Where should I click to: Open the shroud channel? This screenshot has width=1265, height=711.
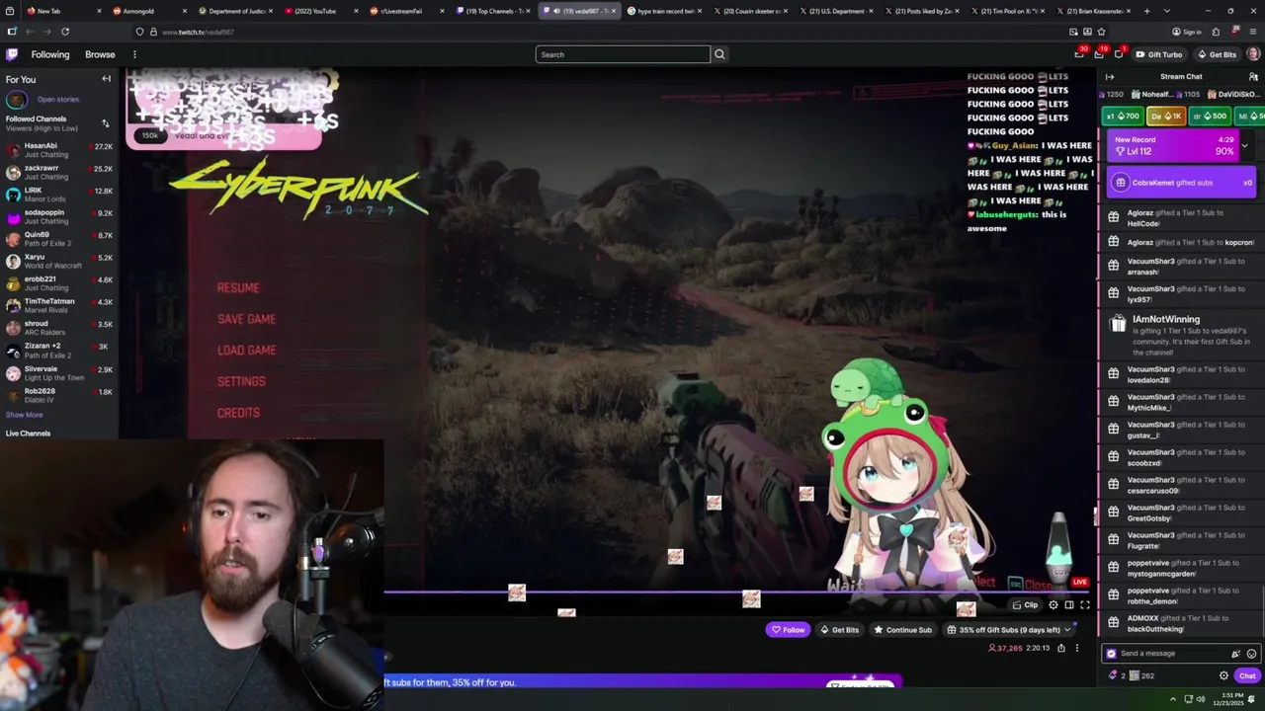tap(59, 328)
